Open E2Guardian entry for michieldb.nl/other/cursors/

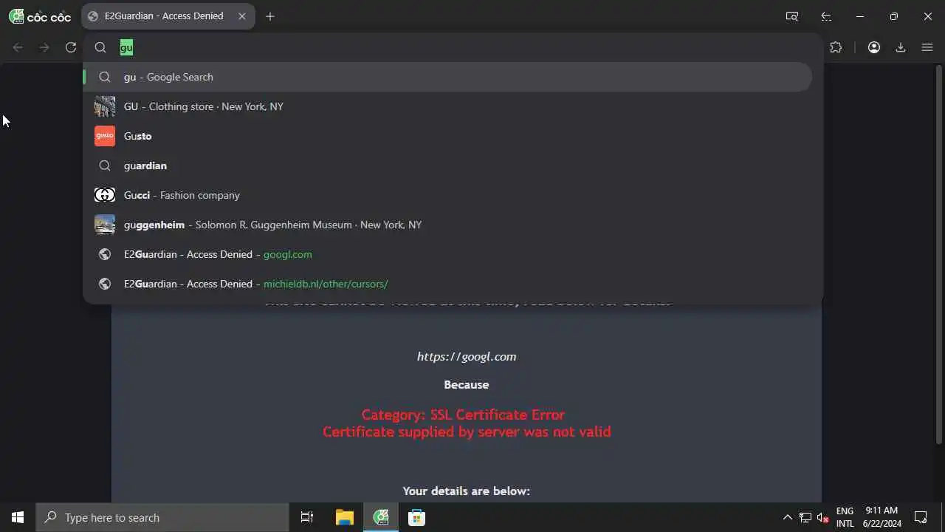click(x=447, y=284)
